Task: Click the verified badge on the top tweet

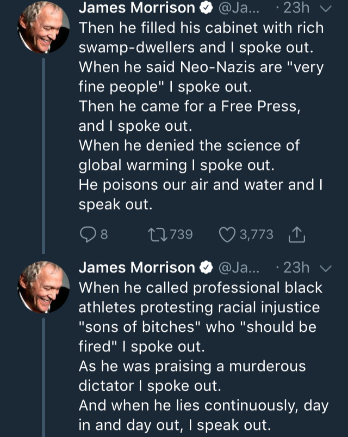Action: [207, 8]
